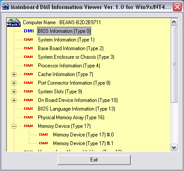Expand the Port Connector Information node
The image size is (184, 171).
14,83
